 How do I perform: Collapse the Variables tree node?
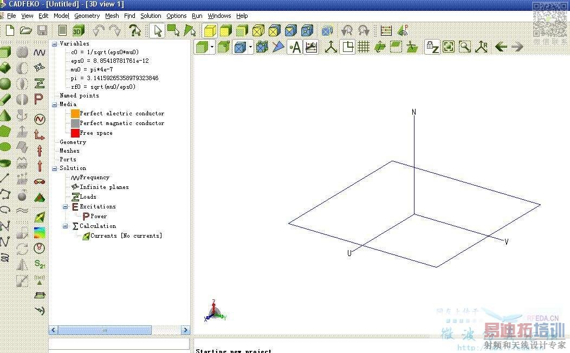click(x=55, y=44)
